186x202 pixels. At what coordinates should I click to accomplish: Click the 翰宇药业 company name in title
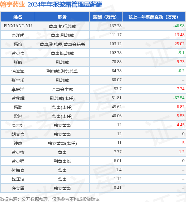(x=12, y=5)
